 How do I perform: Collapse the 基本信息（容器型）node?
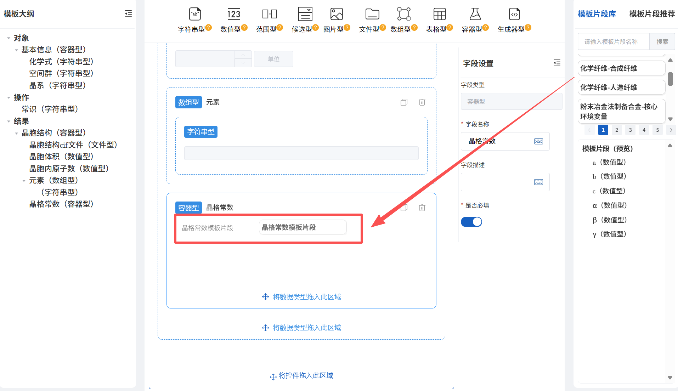[x=16, y=50]
